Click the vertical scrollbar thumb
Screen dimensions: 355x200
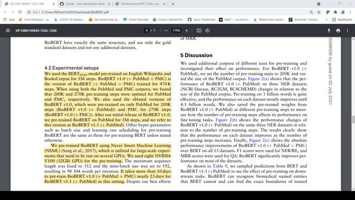coord(353,119)
